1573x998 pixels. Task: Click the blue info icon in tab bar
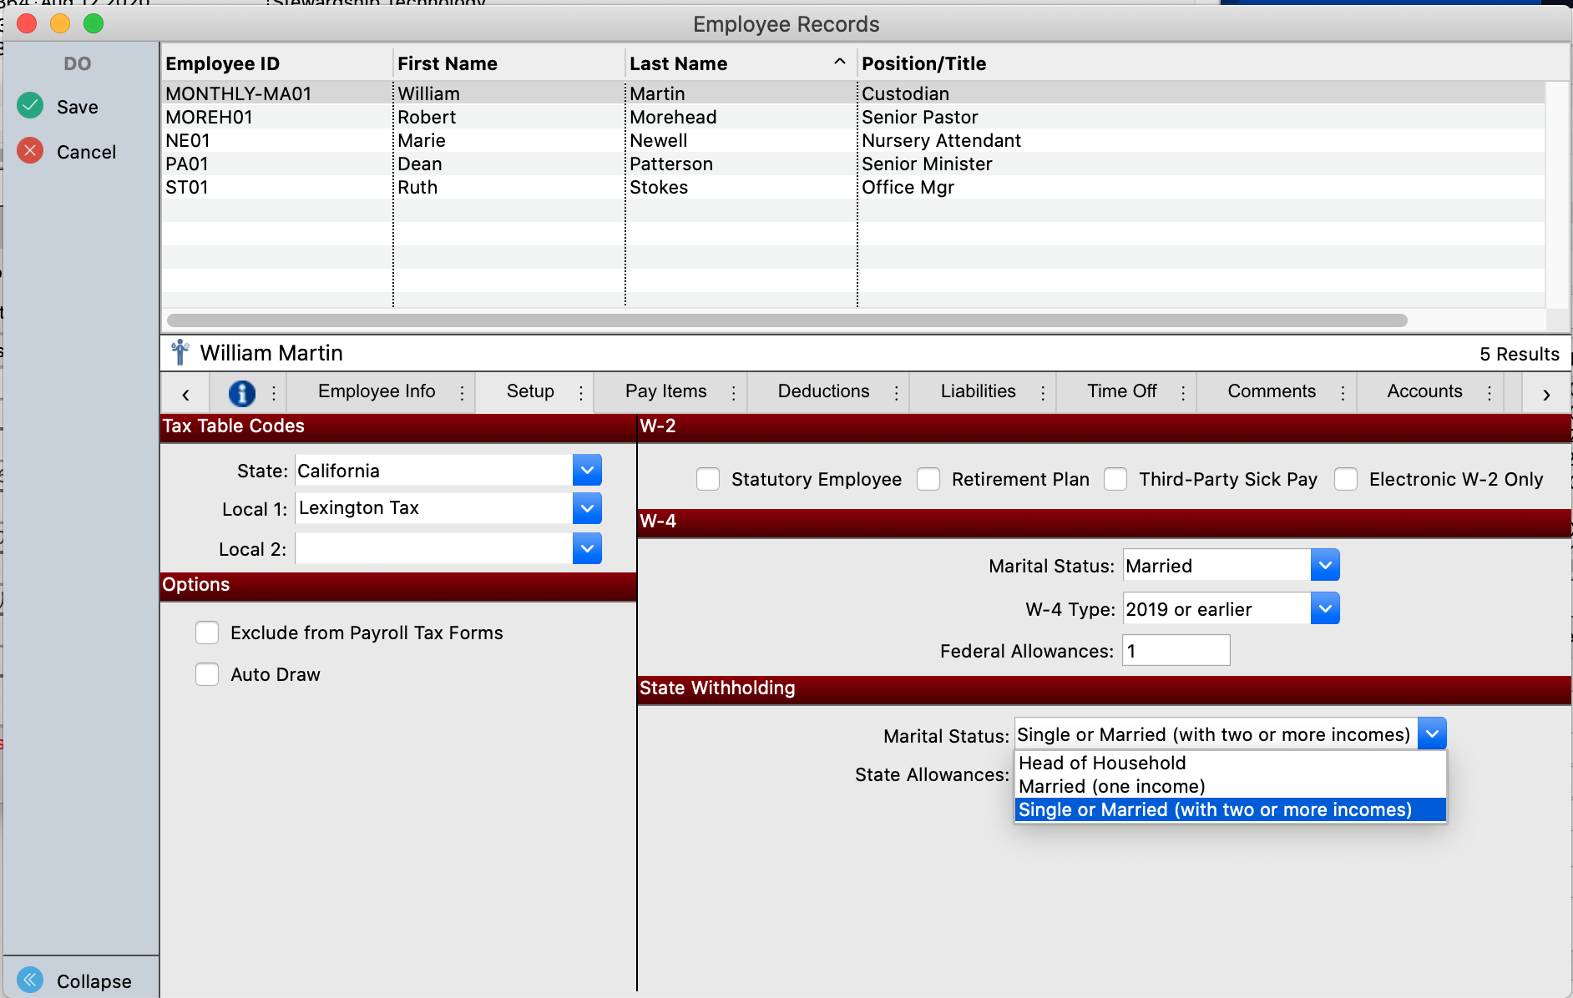[x=242, y=392]
